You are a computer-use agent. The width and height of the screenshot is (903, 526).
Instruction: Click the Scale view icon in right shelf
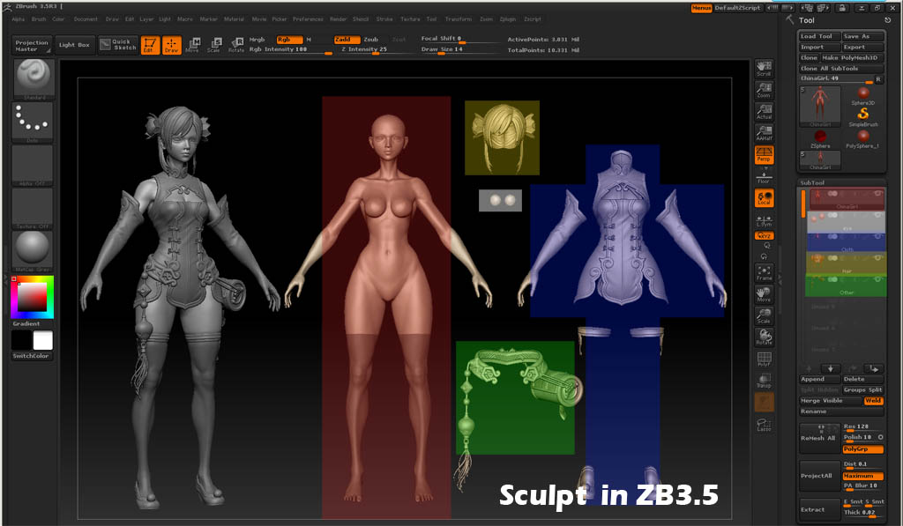pos(765,315)
